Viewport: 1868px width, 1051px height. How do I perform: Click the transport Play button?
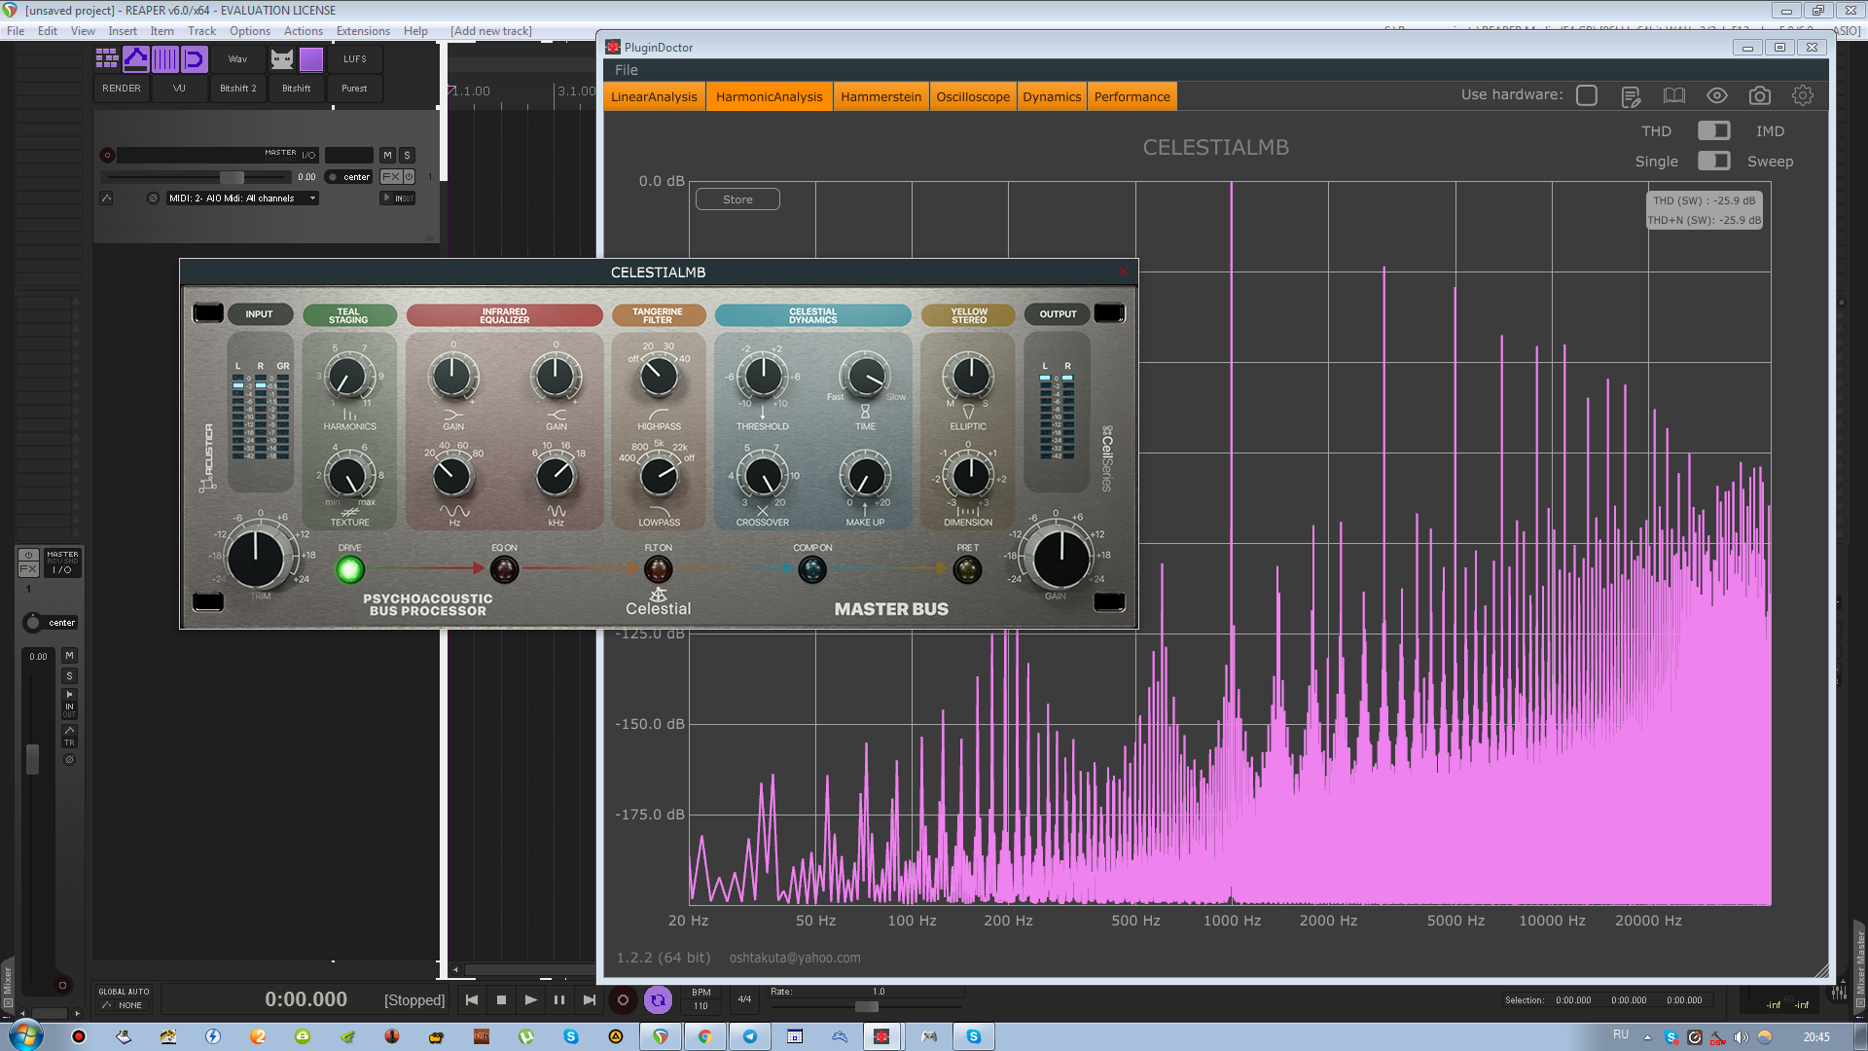coord(530,999)
